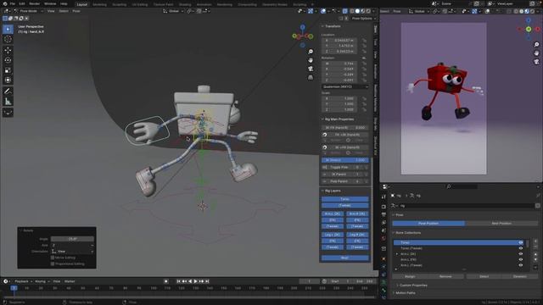Click the pan hand icon in main viewport
Image resolution: width=543 pixels, height=305 pixels.
click(x=311, y=60)
